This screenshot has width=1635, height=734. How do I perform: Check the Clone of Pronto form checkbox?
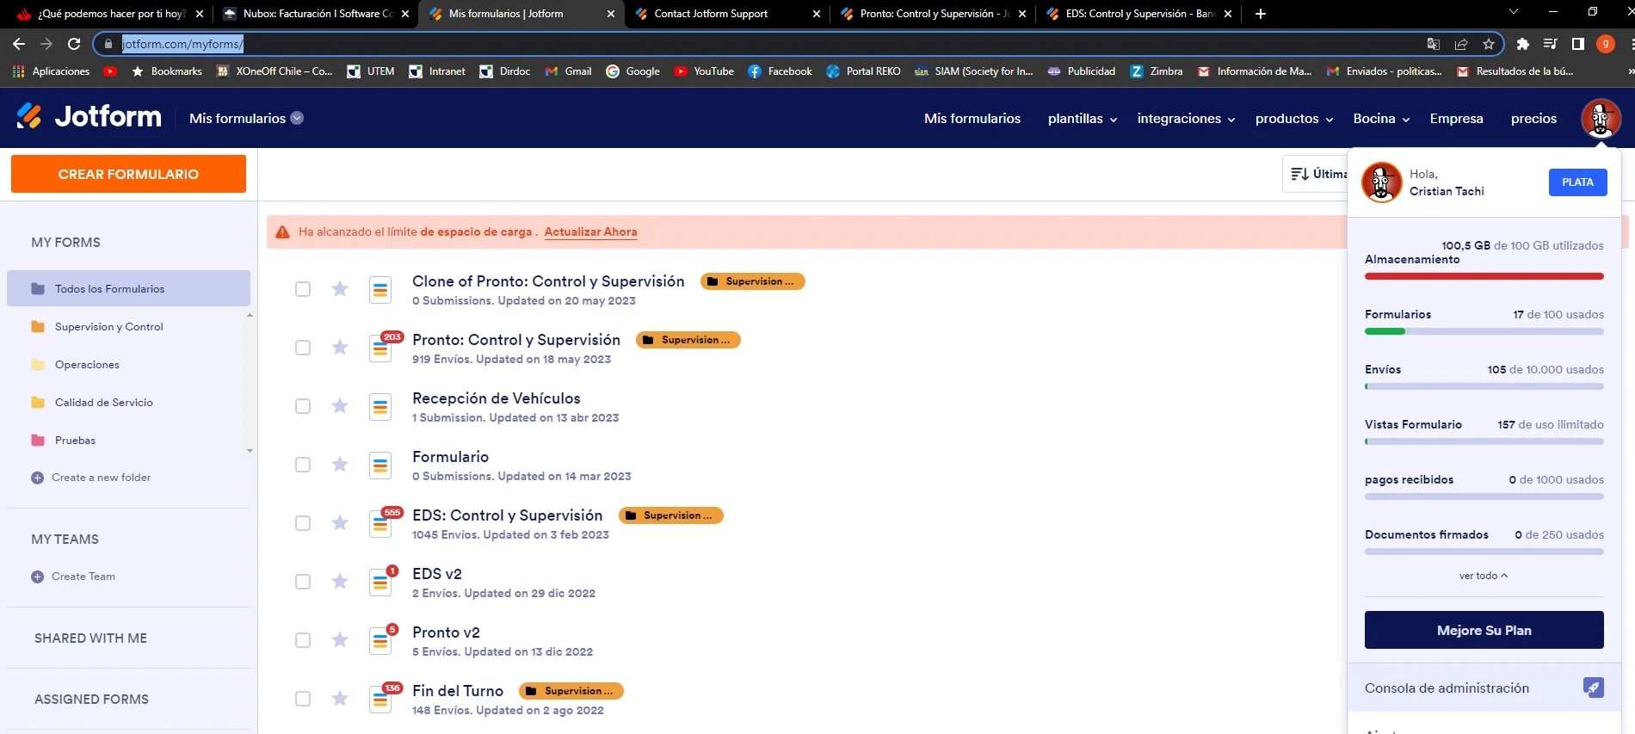[x=303, y=289]
